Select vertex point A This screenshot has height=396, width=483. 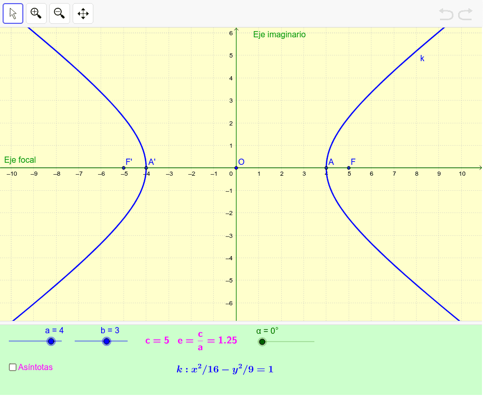point(326,168)
